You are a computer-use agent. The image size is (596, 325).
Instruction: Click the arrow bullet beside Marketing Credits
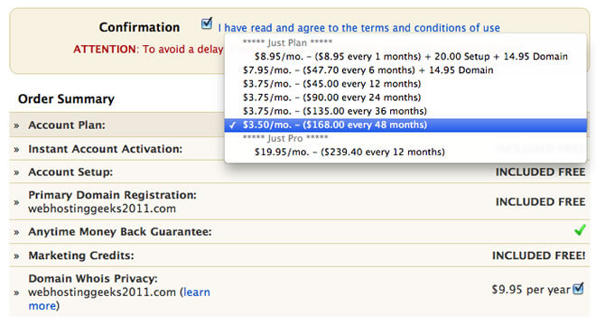16,256
